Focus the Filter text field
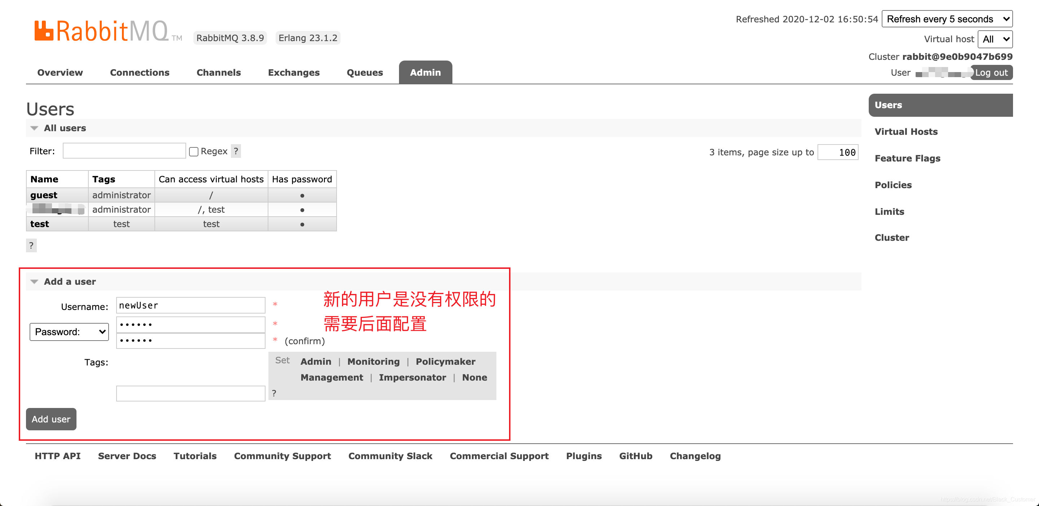 [124, 151]
